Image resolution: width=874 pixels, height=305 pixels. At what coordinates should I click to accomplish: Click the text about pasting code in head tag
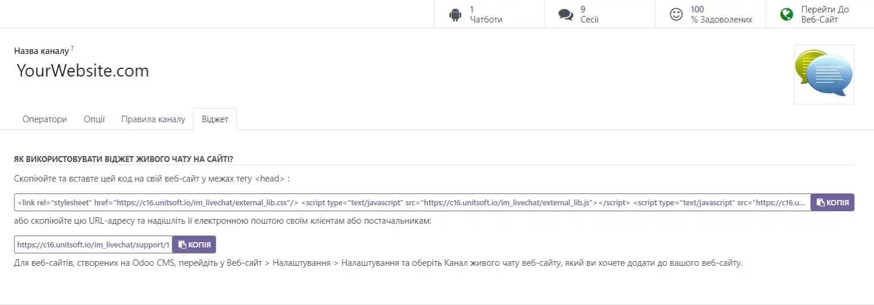151,178
